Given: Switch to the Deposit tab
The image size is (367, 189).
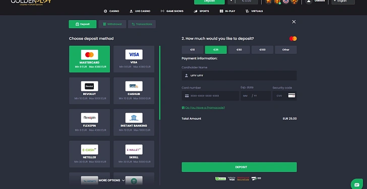Looking at the screenshot, I should (83, 24).
